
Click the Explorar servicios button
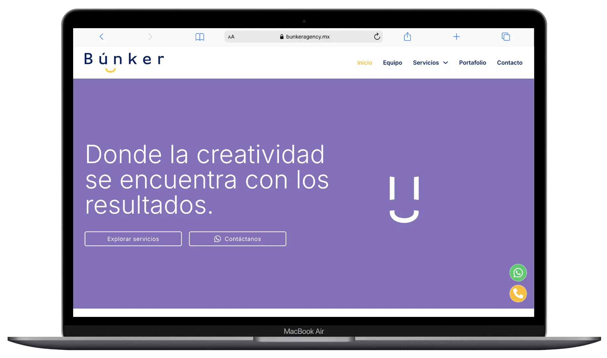coord(133,239)
